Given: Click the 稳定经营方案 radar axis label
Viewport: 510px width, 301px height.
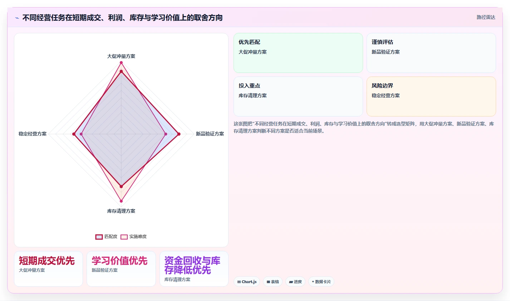Looking at the screenshot, I should tap(33, 134).
